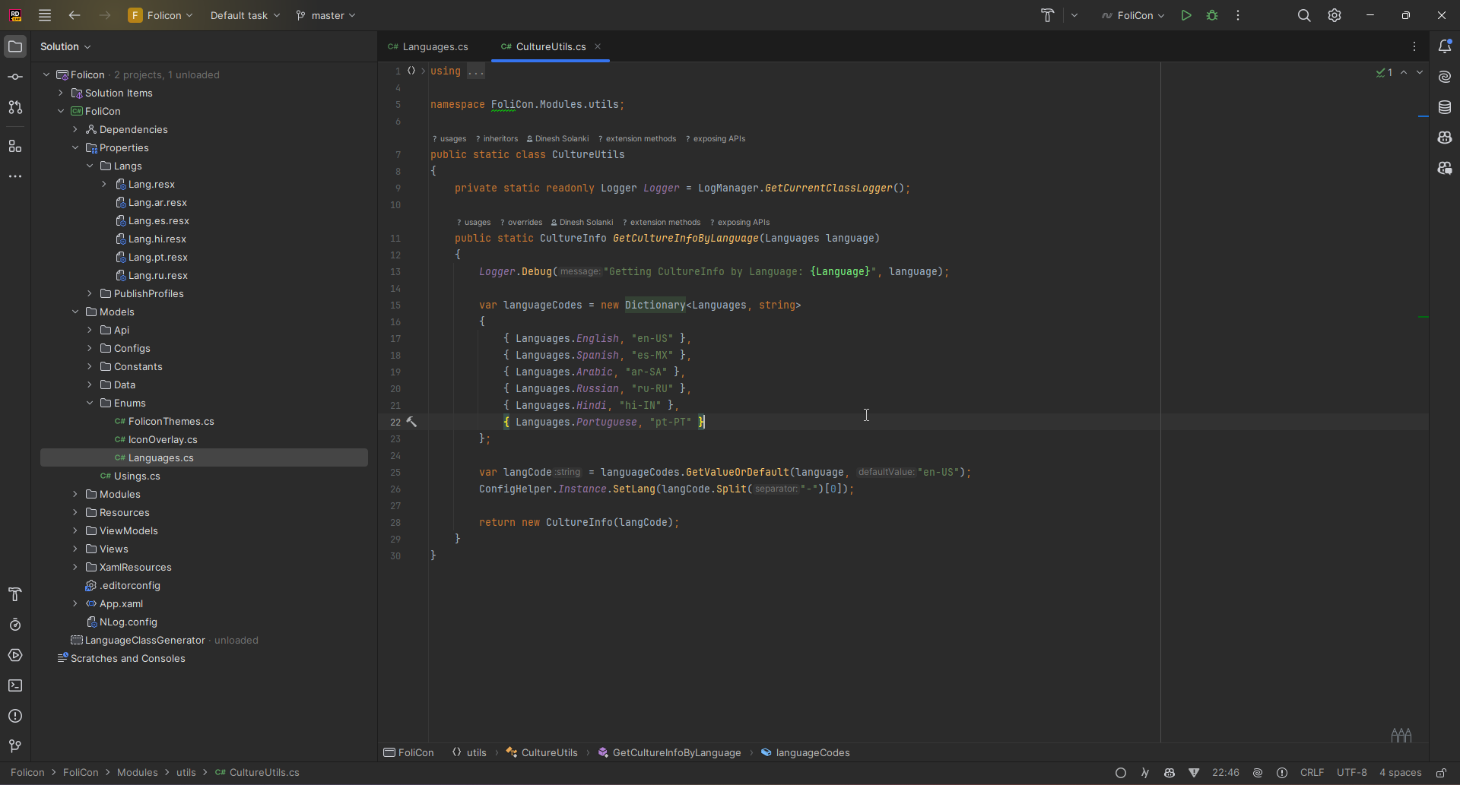This screenshot has width=1460, height=785.
Task: Open the Notifications bell panel
Action: point(1445,46)
